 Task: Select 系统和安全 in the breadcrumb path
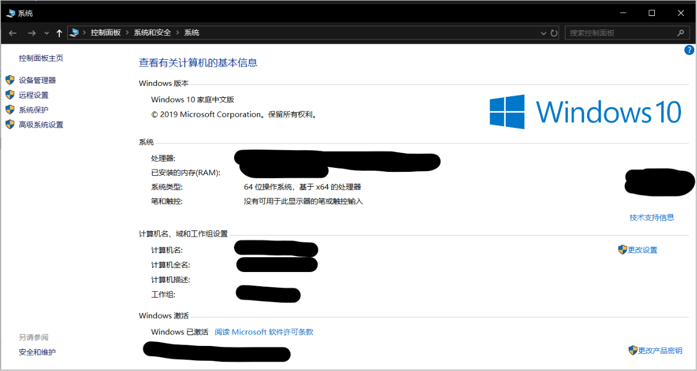pos(152,33)
